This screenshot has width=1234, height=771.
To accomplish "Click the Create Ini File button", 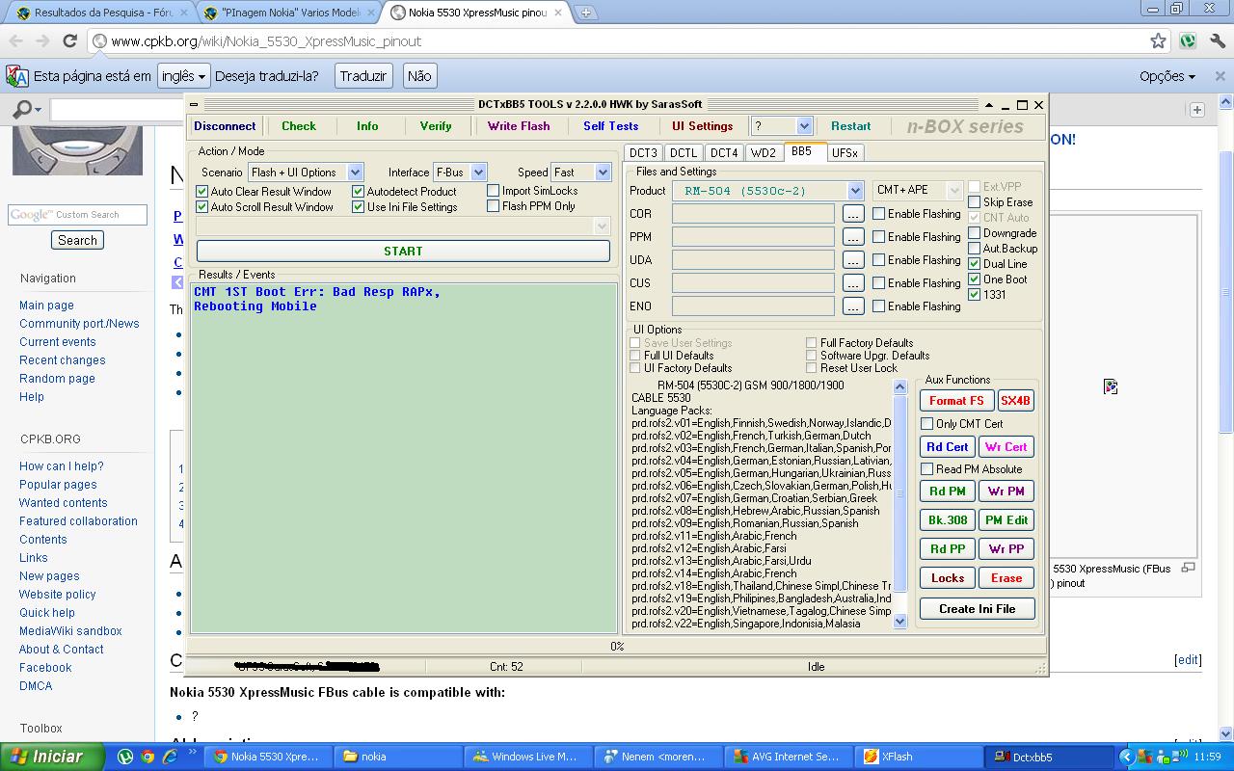I will 977,609.
